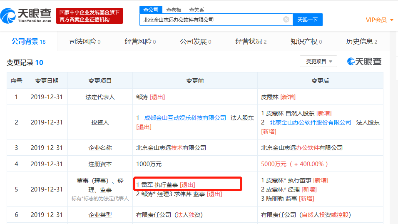
Task: Click the 5000万元 (+400.00%) value
Action: [294, 164]
